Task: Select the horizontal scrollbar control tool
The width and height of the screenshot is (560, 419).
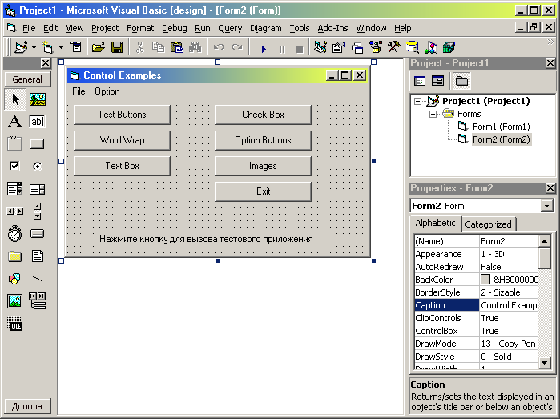Action: 15,212
